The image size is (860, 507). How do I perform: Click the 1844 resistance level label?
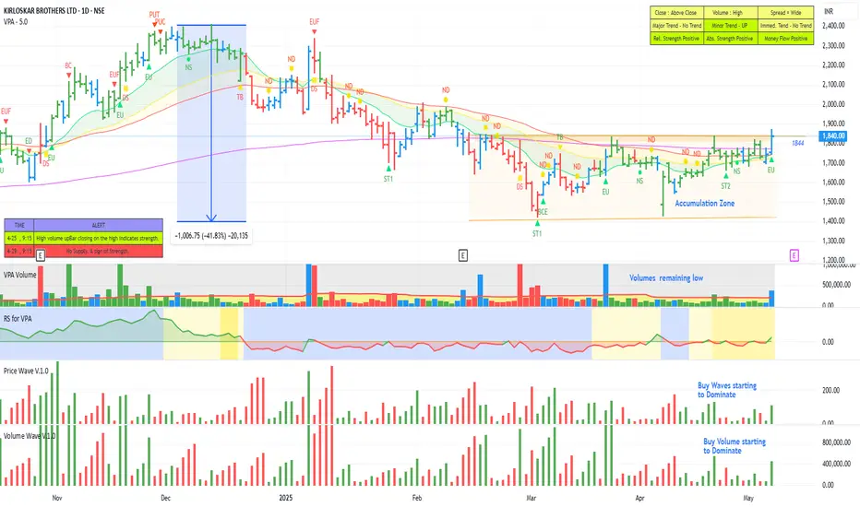tap(797, 143)
